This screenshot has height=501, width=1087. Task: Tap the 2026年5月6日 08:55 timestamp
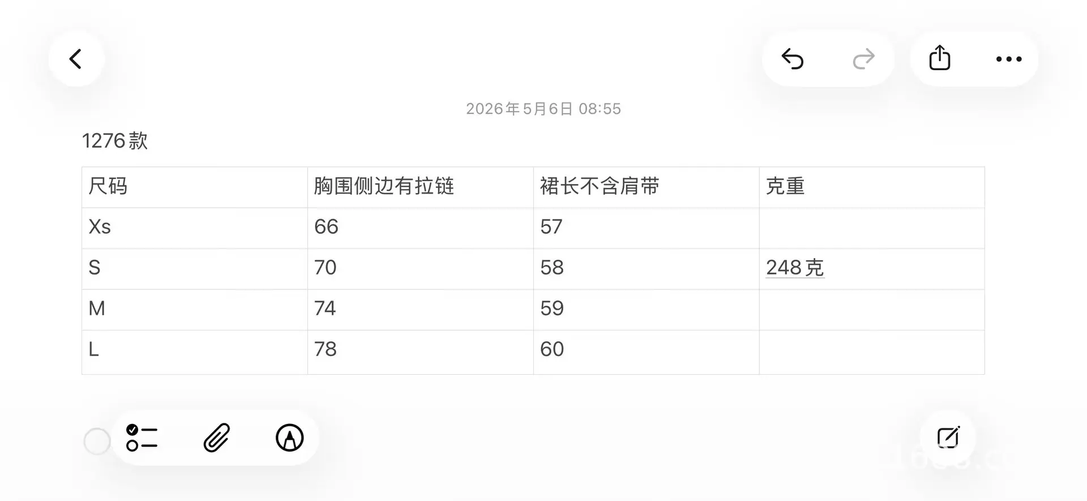[x=543, y=109]
